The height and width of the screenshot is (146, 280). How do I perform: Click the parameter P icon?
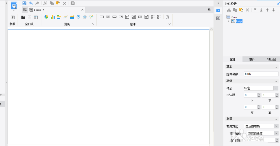pyautogui.click(x=13, y=17)
